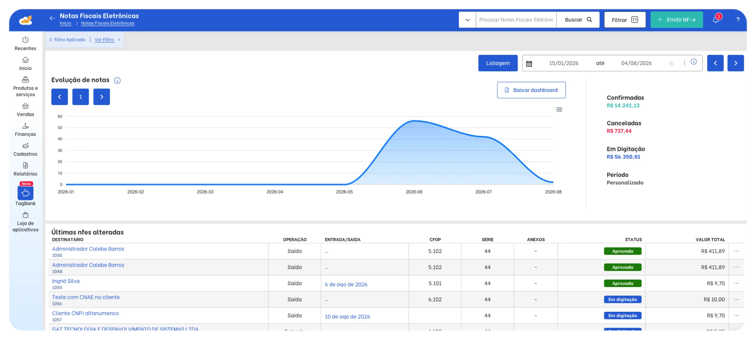This screenshot has height=339, width=756.
Task: Click the Buscar search button
Action: (578, 20)
